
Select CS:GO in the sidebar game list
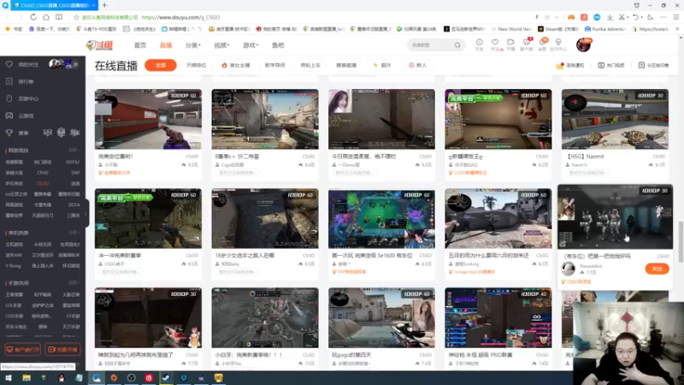click(x=43, y=183)
